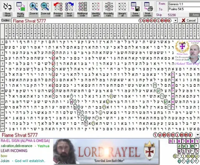Select matrix row number 12
200x165 pixels.
[x=2, y=102]
